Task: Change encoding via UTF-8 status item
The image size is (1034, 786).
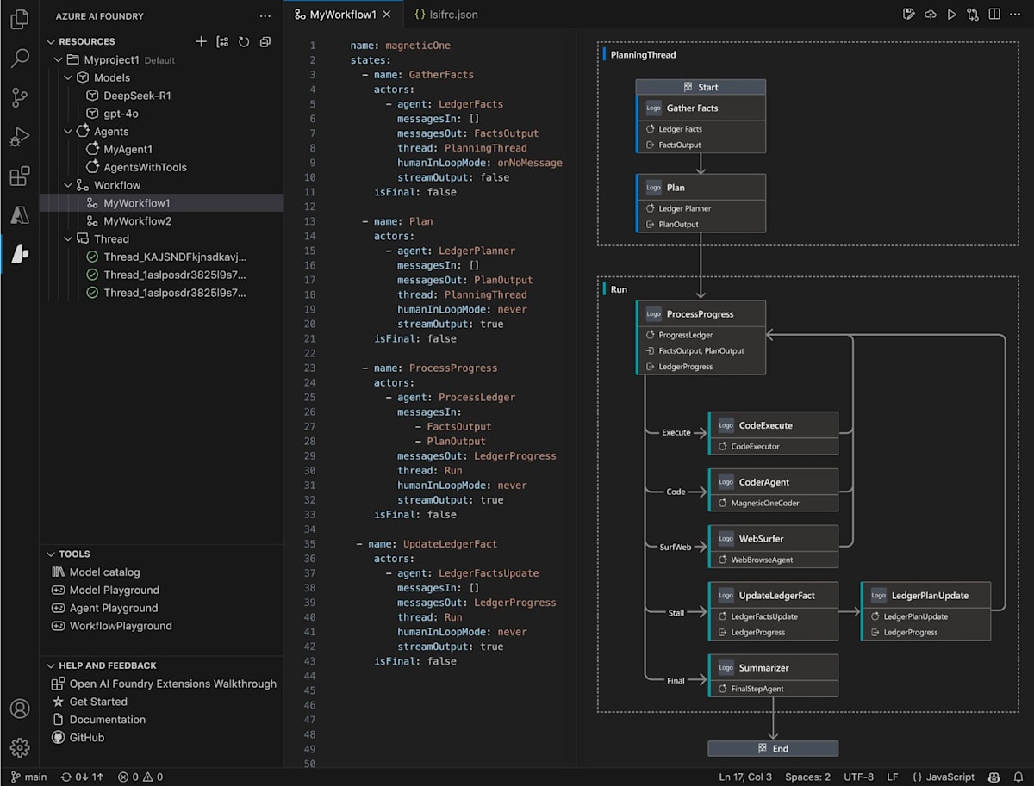Action: (x=858, y=777)
